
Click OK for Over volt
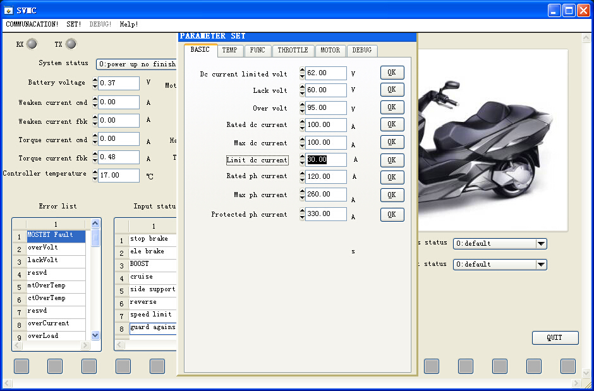392,107
